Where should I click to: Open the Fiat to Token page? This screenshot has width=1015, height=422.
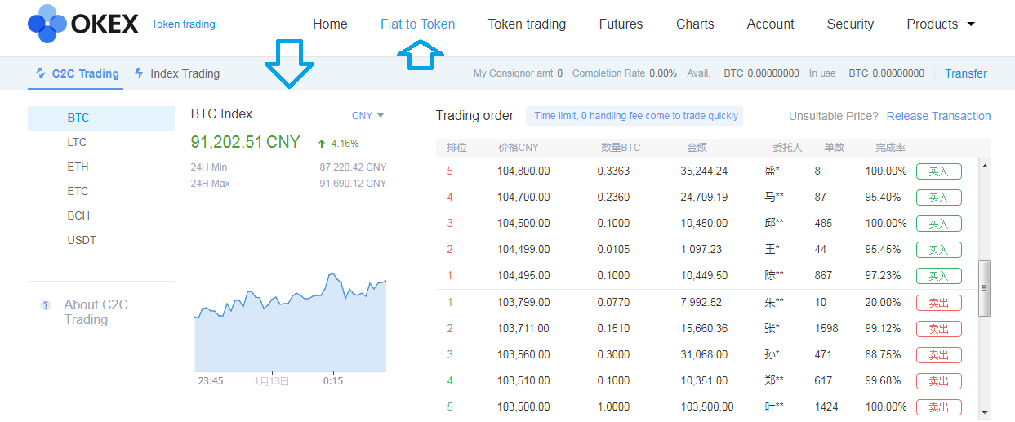tap(418, 24)
